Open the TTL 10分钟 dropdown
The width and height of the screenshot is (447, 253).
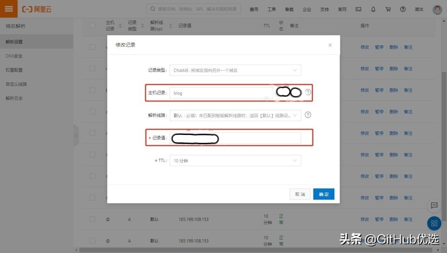point(235,160)
